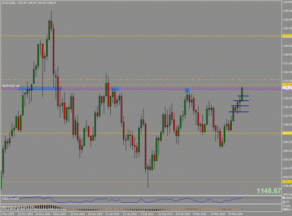The width and height of the screenshot is (292, 216).
Task: Click the latest green candle touching purple line
Action: tap(242, 94)
